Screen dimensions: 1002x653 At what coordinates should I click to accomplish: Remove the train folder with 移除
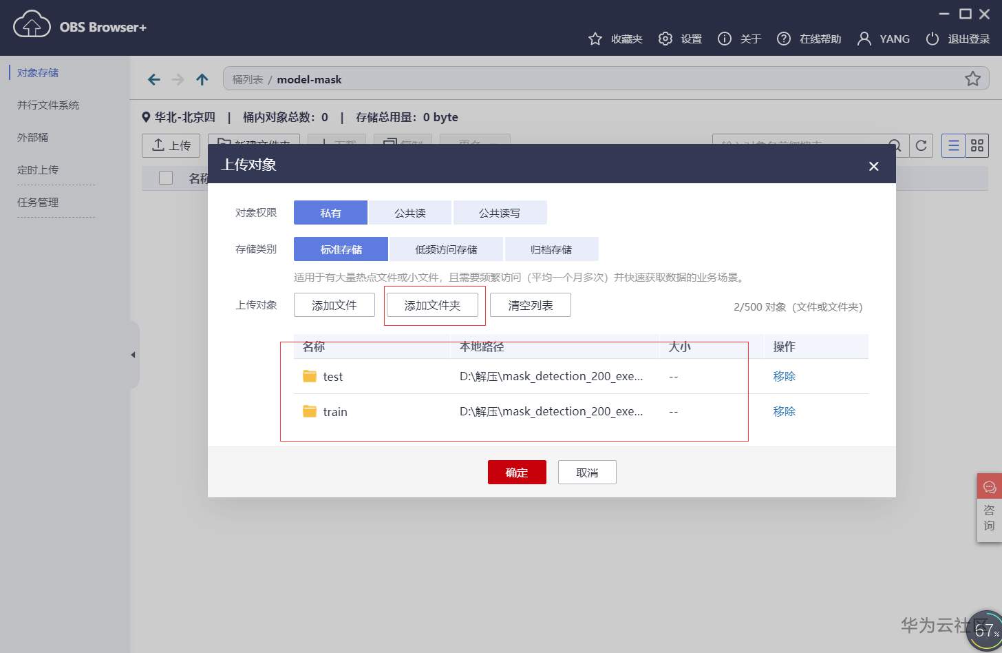coord(784,411)
